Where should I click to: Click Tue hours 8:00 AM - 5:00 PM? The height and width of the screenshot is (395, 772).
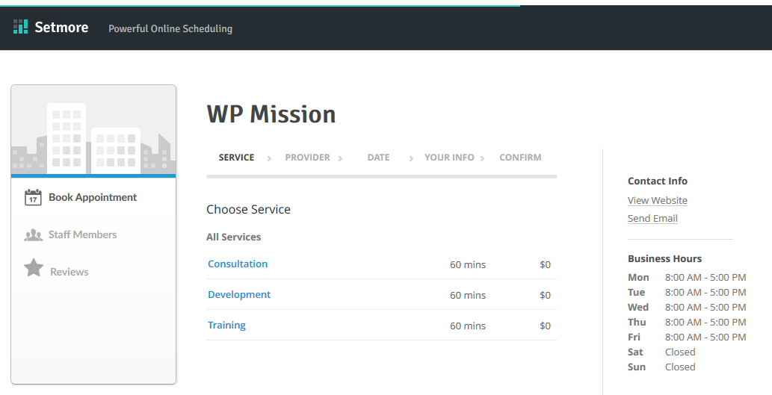705,292
